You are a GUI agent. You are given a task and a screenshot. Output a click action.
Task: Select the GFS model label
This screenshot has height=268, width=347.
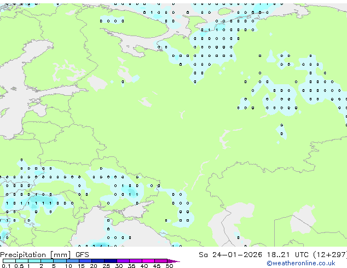pyautogui.click(x=82, y=254)
